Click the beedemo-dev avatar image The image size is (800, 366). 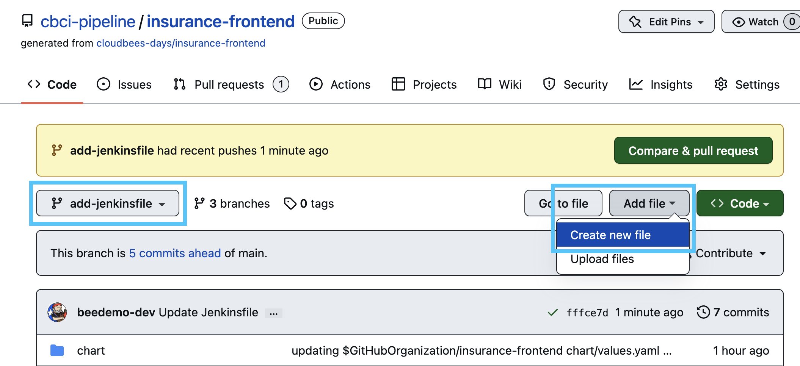point(57,312)
